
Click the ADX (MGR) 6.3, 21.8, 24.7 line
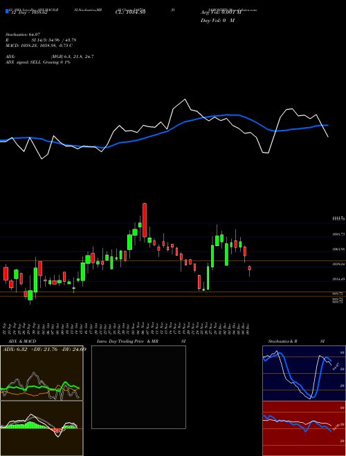click(x=50, y=57)
